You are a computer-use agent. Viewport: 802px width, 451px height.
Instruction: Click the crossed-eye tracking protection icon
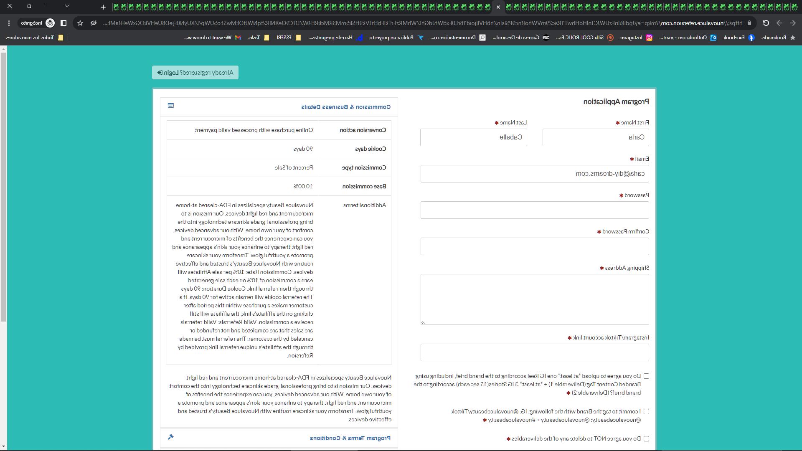point(94,23)
